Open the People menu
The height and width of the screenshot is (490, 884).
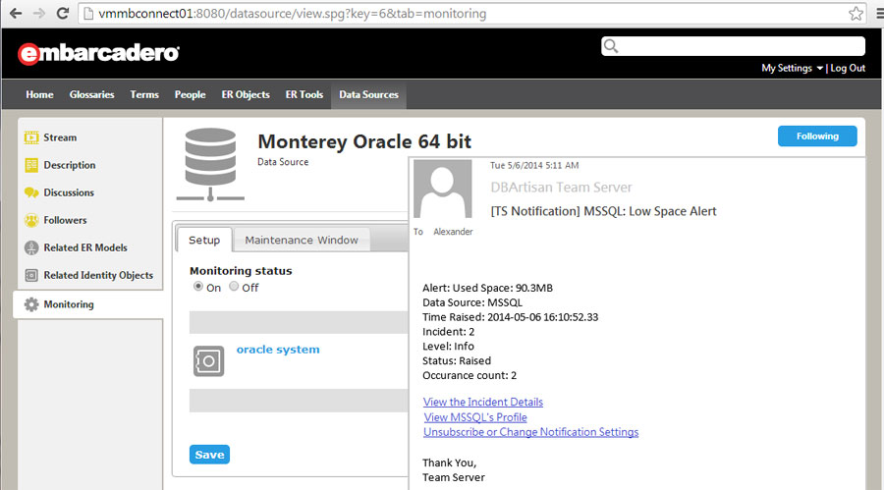coord(190,94)
